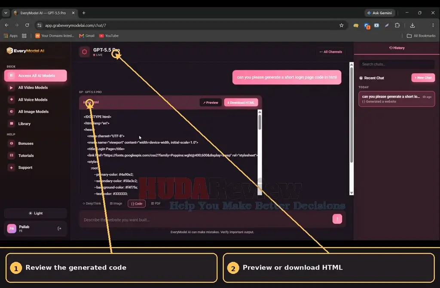Viewport: 440px width, 288px height.
Task: Click the chat area scroll up arrow
Action: 351,65
